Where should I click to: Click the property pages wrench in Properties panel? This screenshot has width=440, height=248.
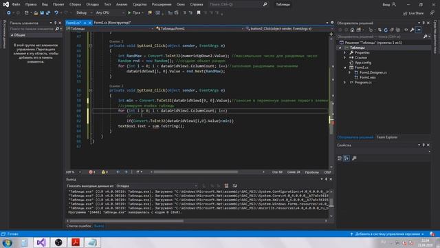[354, 158]
